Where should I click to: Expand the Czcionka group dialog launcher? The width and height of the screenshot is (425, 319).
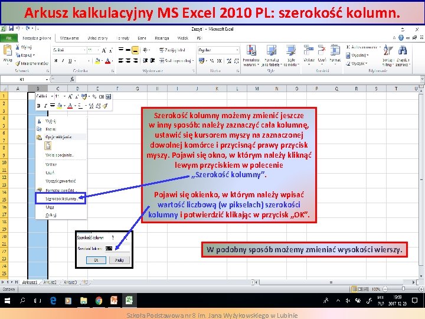pyautogui.click(x=113, y=71)
